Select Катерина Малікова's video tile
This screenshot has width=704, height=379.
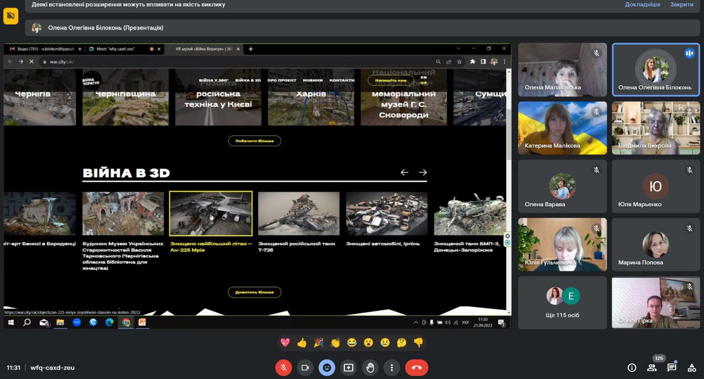pyautogui.click(x=562, y=128)
